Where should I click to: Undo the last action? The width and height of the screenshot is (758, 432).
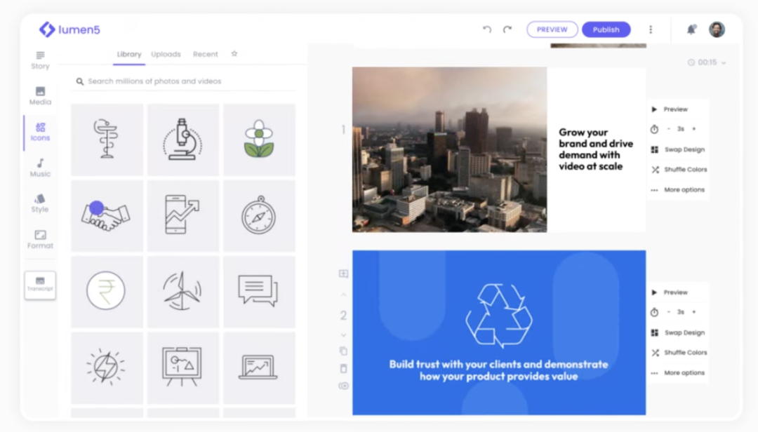487,29
